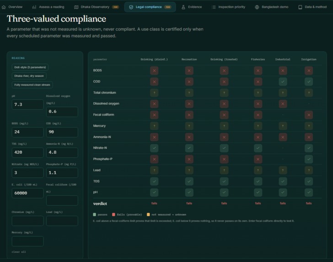Click Total chromium unknown icon under Recreation

pyautogui.click(x=189, y=93)
